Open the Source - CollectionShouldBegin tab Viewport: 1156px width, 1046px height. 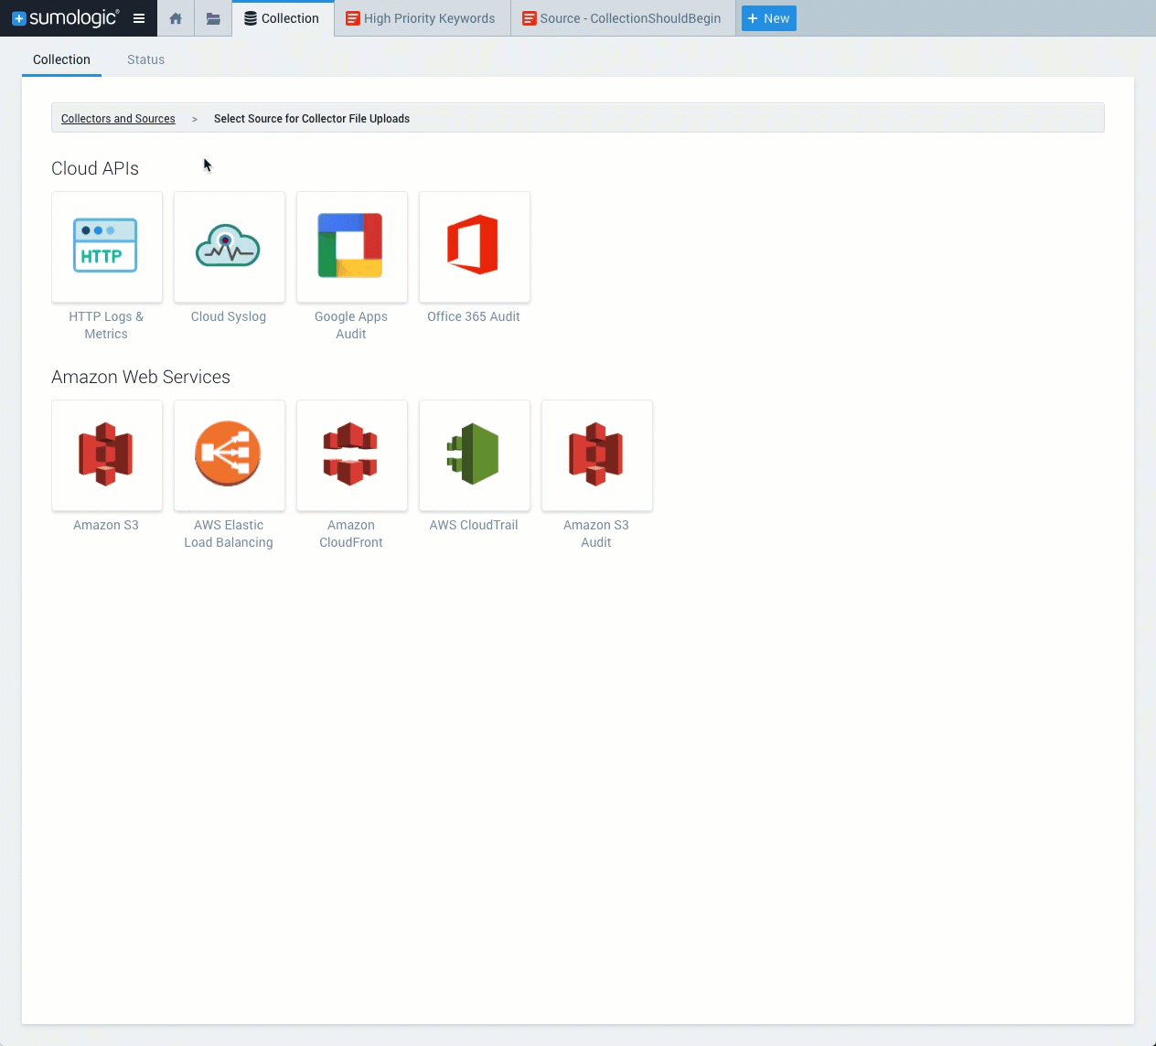622,18
